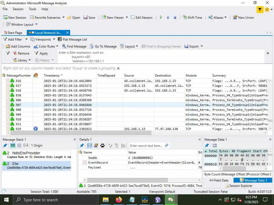
Task: Select the Message Stack grid view icon
Action: (19, 145)
